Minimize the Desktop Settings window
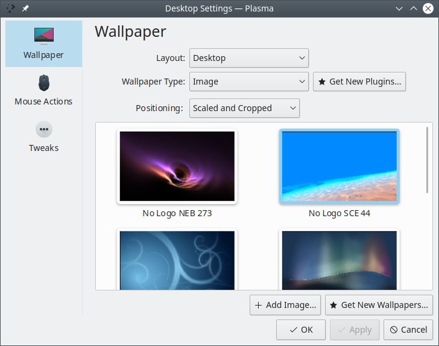The width and height of the screenshot is (439, 346). (399, 8)
